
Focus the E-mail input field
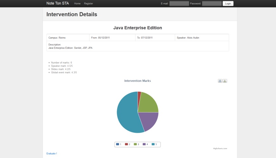(179, 3)
